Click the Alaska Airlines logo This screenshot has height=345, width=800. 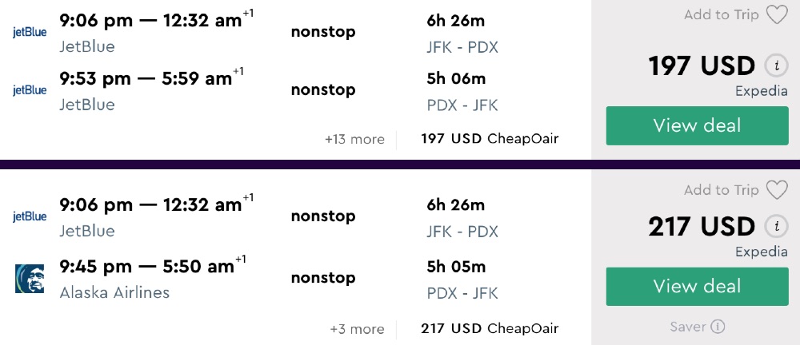(x=30, y=278)
